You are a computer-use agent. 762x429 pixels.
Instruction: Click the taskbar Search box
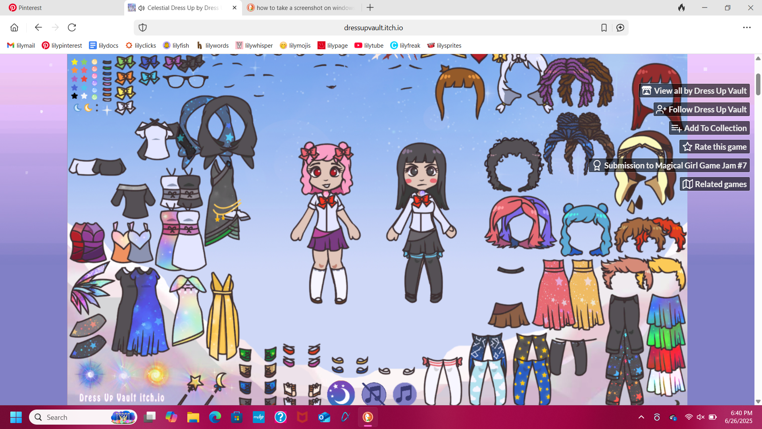click(x=83, y=417)
